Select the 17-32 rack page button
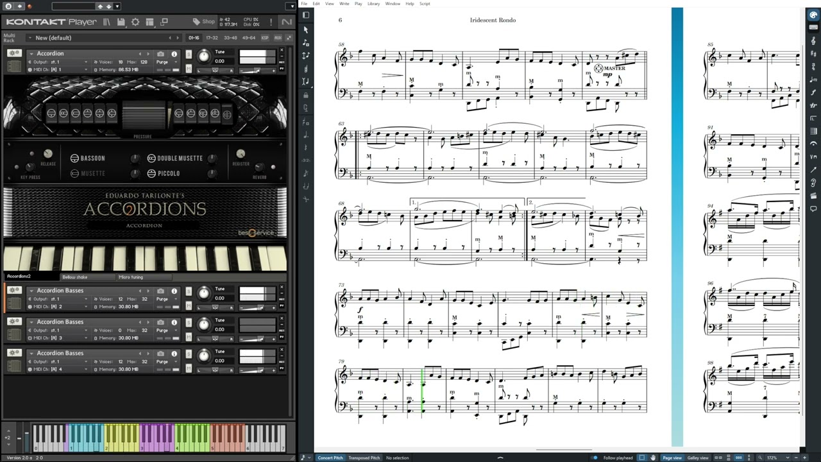The height and width of the screenshot is (462, 821). pyautogui.click(x=212, y=38)
